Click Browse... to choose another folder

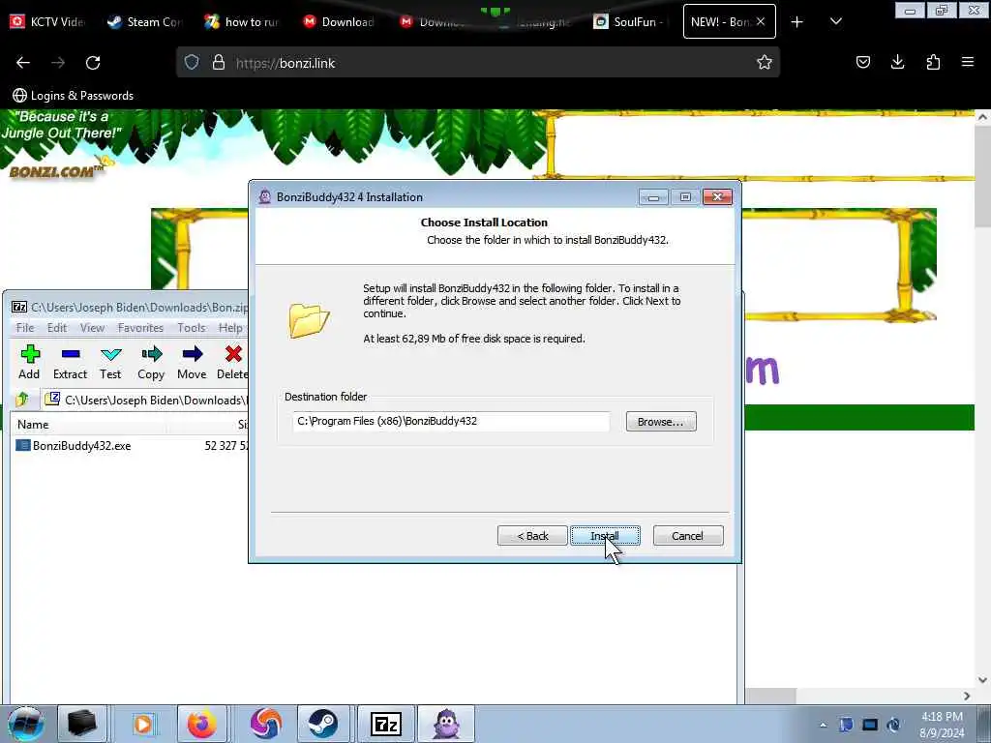point(660,422)
